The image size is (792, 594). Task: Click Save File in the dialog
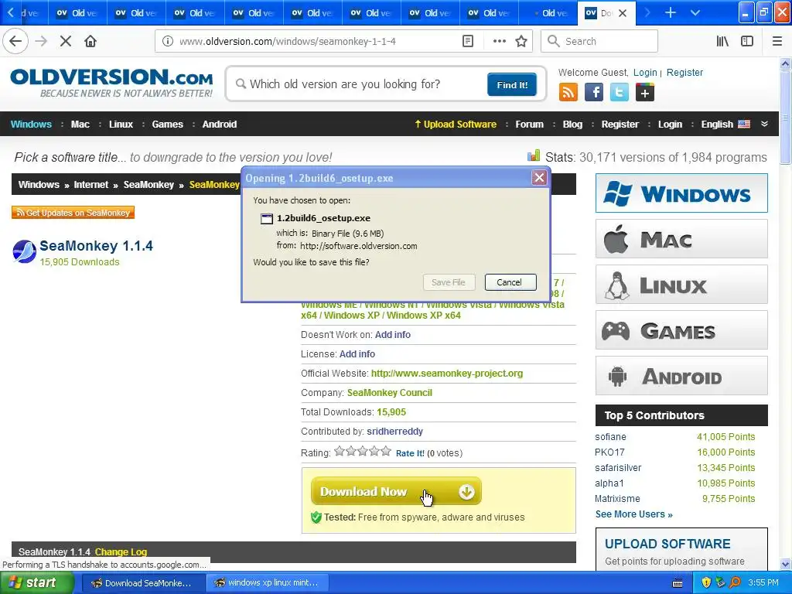coord(449,282)
